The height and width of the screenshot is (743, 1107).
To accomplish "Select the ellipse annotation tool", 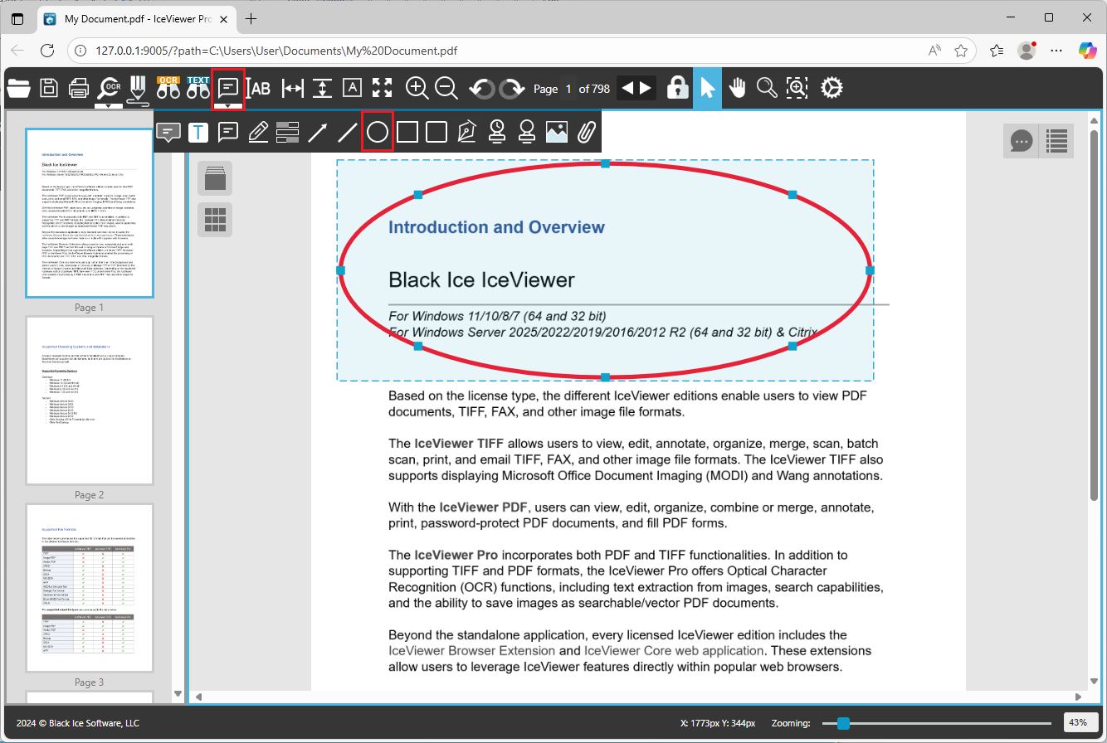I will pyautogui.click(x=378, y=133).
